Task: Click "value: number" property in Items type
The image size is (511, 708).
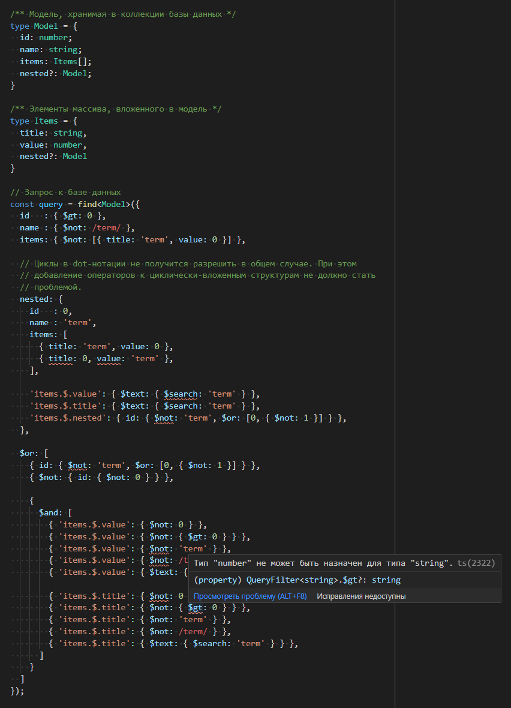Action: click(x=53, y=145)
